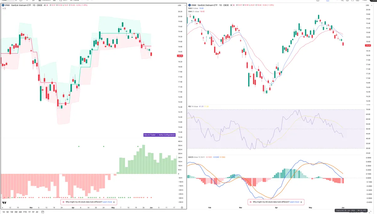Select the RSI 14 close indicator legend

(193, 106)
